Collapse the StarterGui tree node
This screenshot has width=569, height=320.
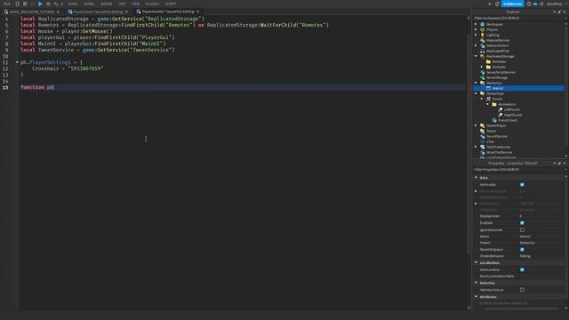coord(476,83)
